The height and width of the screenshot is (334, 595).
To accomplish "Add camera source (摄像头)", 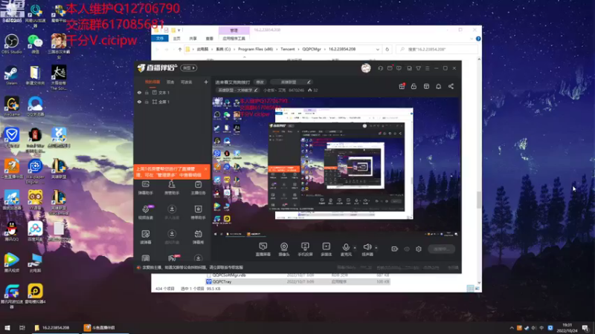I will pyautogui.click(x=284, y=249).
